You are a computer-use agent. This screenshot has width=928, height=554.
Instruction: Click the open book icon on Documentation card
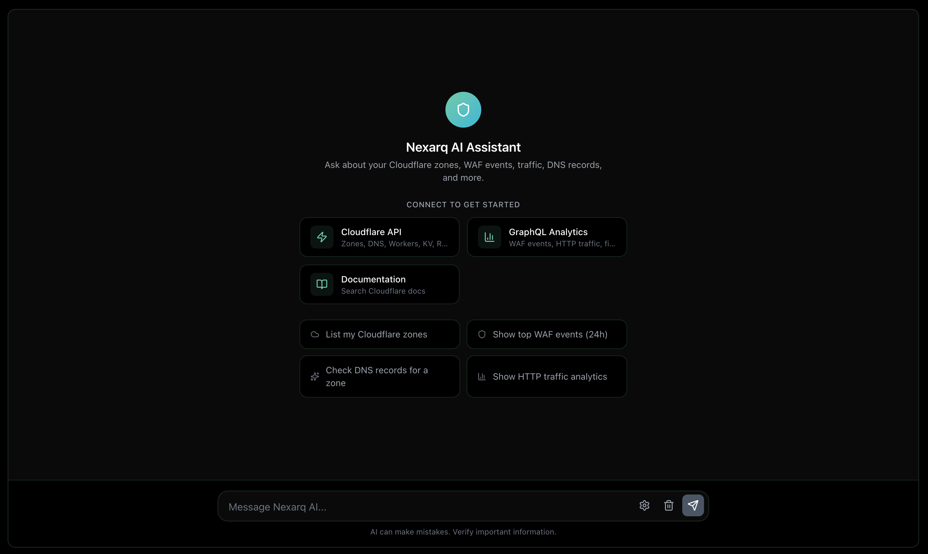322,284
